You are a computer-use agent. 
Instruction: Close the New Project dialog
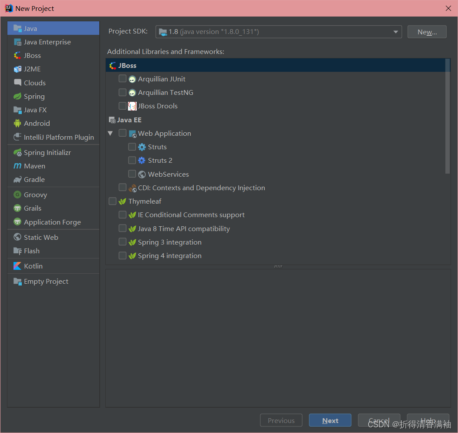click(448, 8)
